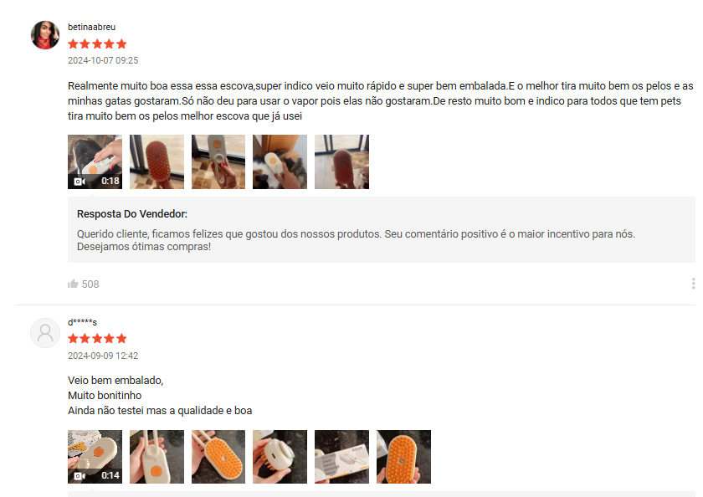Viewport: 703px width, 497px height.
Task: Click the five-star rating of d*****s
Action: point(97,338)
